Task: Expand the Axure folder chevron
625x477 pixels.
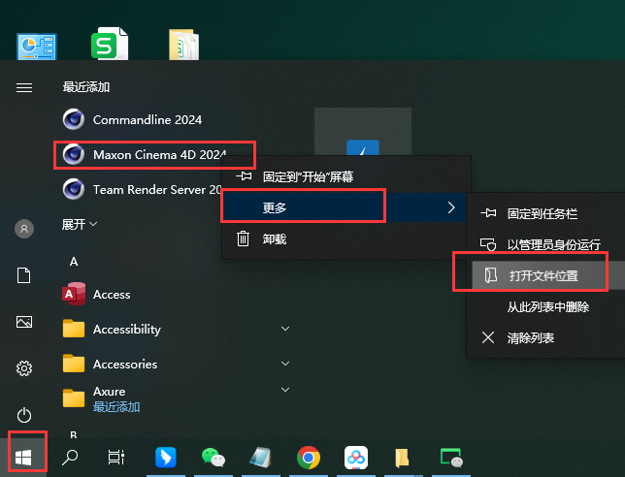Action: pyautogui.click(x=285, y=390)
